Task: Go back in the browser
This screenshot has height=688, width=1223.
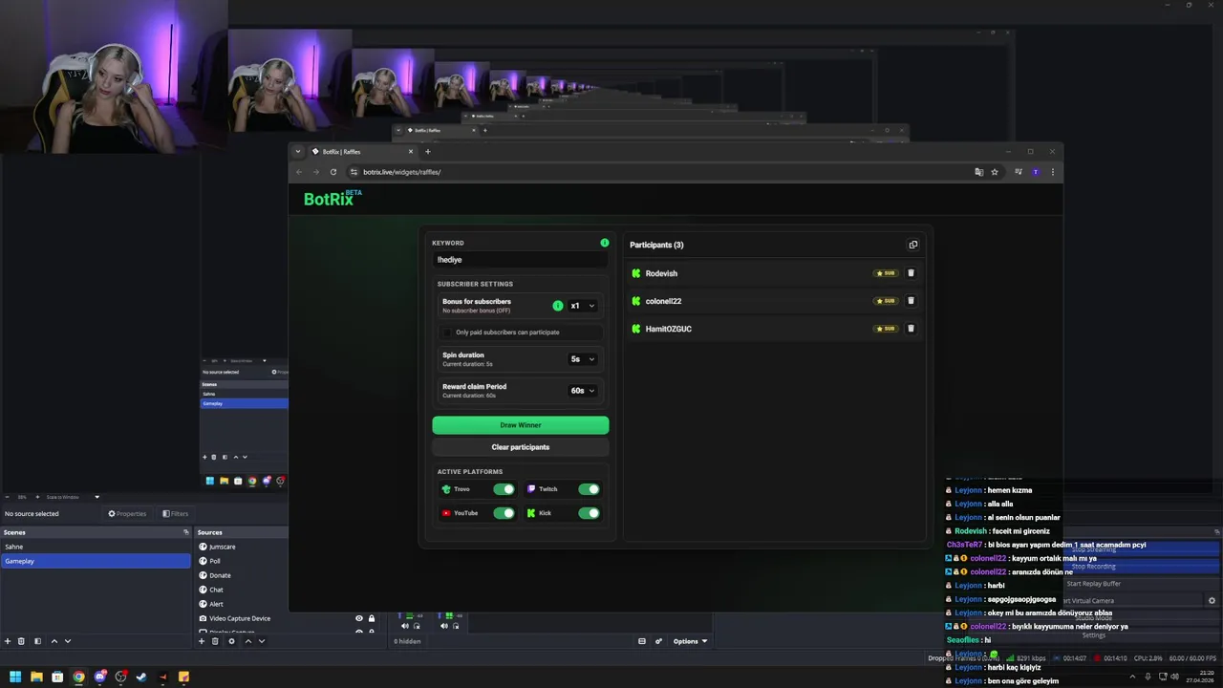Action: (x=299, y=172)
